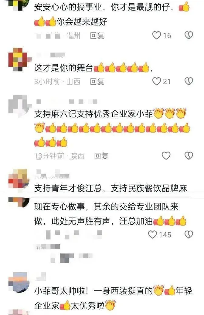Like the 这才是你的舞台 comment
The image size is (204, 315).
coord(157,81)
